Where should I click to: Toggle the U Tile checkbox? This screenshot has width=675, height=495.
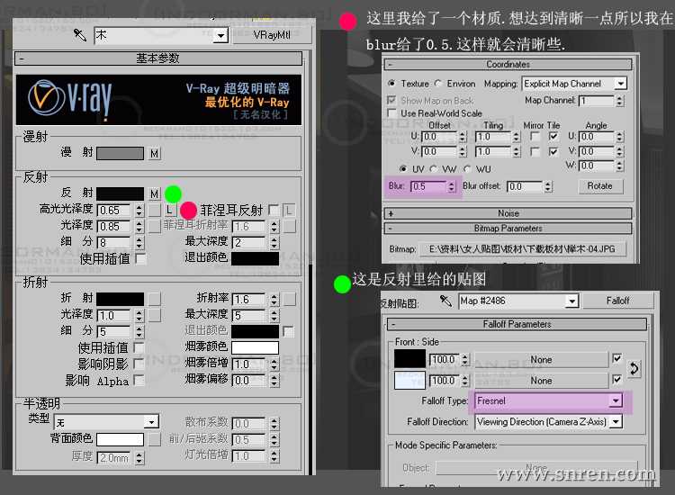[x=553, y=137]
